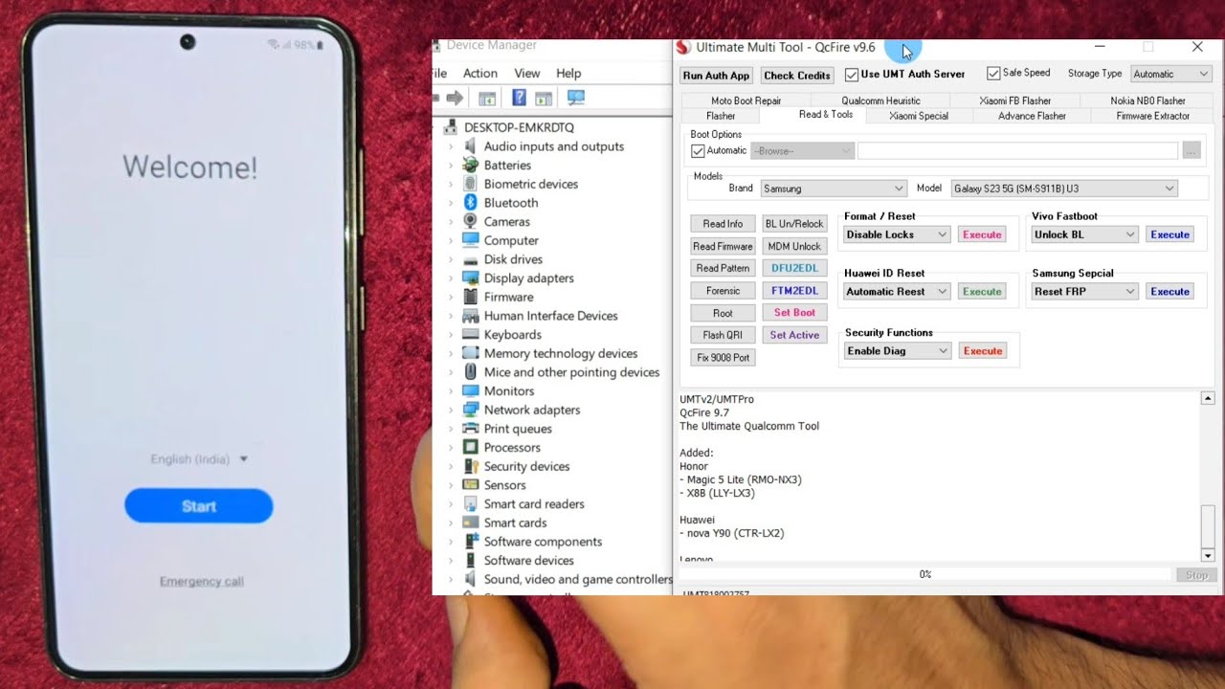The height and width of the screenshot is (689, 1225).
Task: Click the scan for hardware changes icon
Action: tap(575, 98)
